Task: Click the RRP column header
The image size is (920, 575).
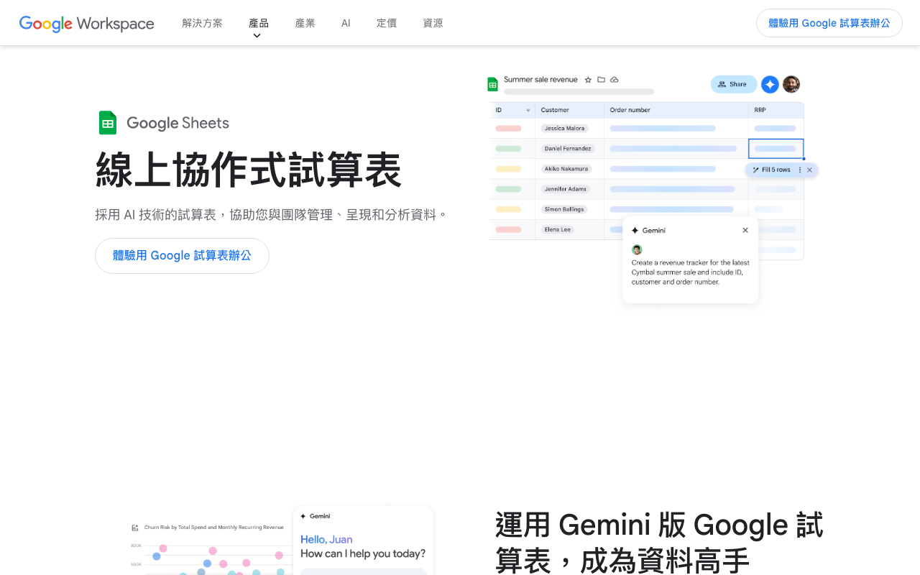Action: point(760,110)
